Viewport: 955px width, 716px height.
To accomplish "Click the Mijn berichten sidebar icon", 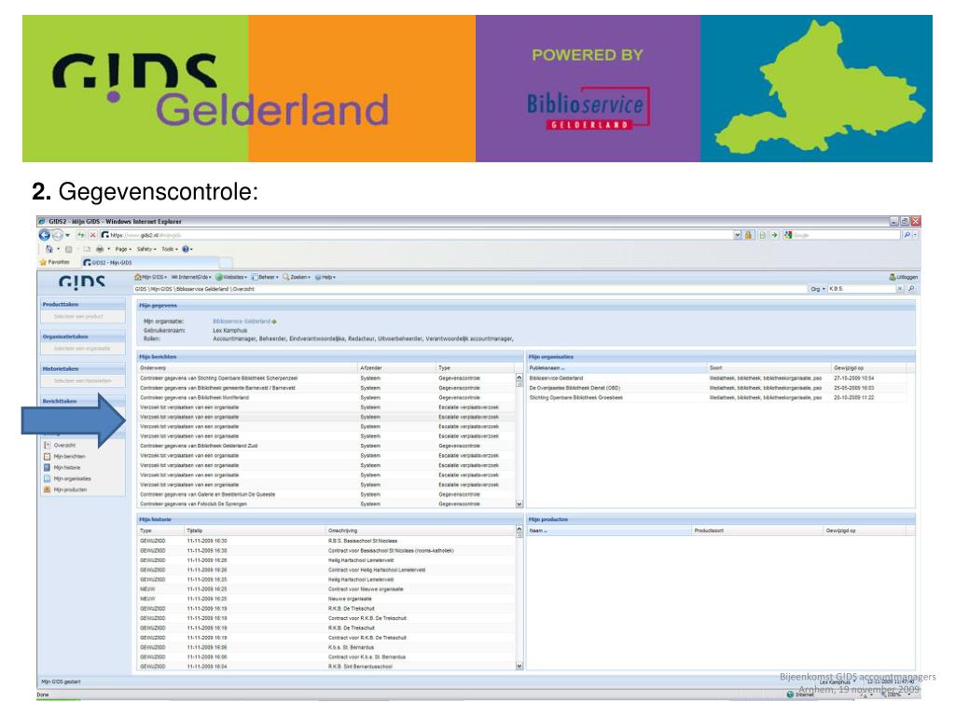I will [47, 457].
